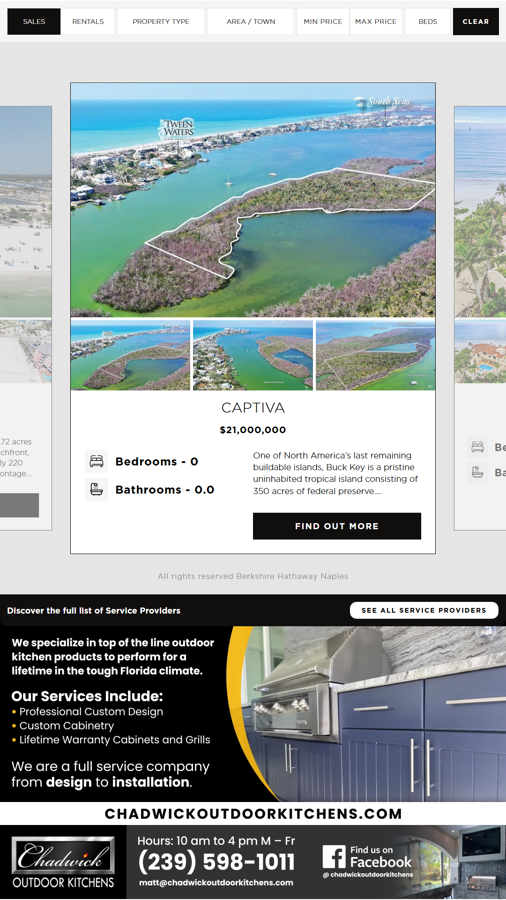506x900 pixels.
Task: Switch to the Rentals tab
Action: 88,22
